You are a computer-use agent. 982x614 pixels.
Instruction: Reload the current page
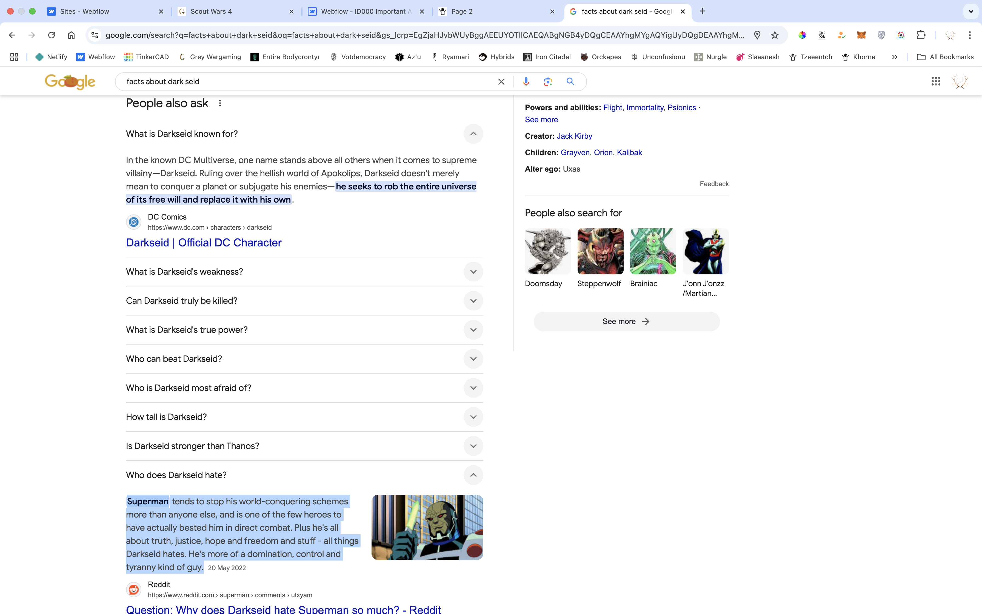[x=52, y=35]
